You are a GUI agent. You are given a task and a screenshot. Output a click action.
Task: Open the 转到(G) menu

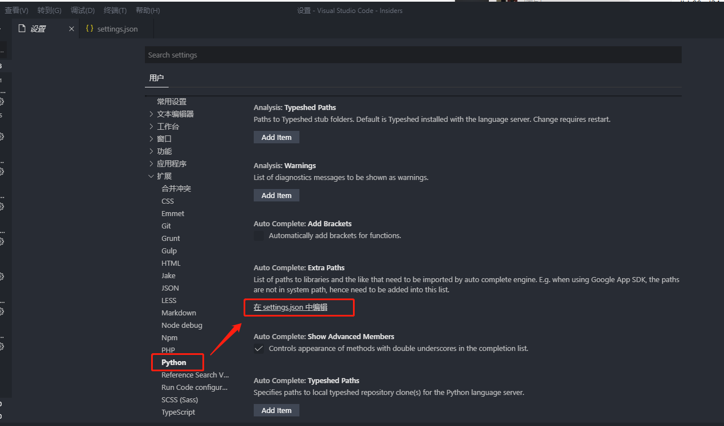pos(49,11)
